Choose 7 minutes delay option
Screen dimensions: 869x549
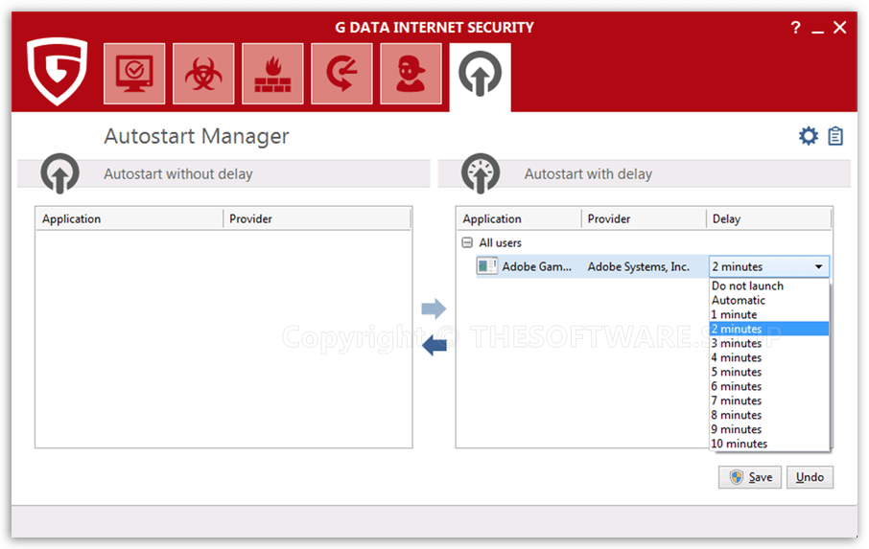click(769, 400)
